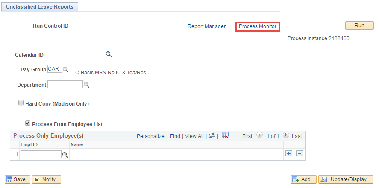Click Find in the employee grid
This screenshot has height=188, width=379.
point(175,136)
